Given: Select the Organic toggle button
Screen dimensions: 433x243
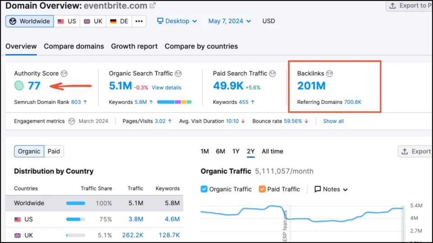Looking at the screenshot, I should tap(29, 151).
